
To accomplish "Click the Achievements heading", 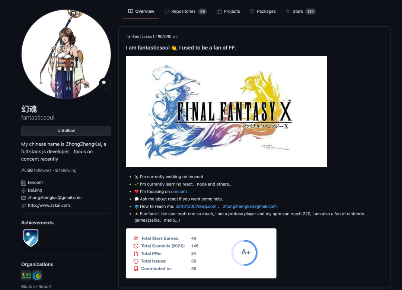I will coord(38,223).
